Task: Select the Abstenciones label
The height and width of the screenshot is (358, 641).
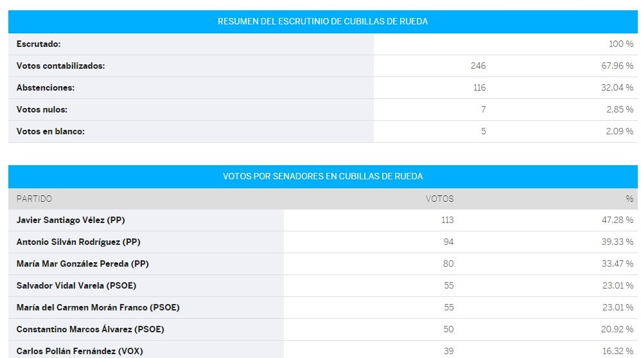Action: (46, 87)
